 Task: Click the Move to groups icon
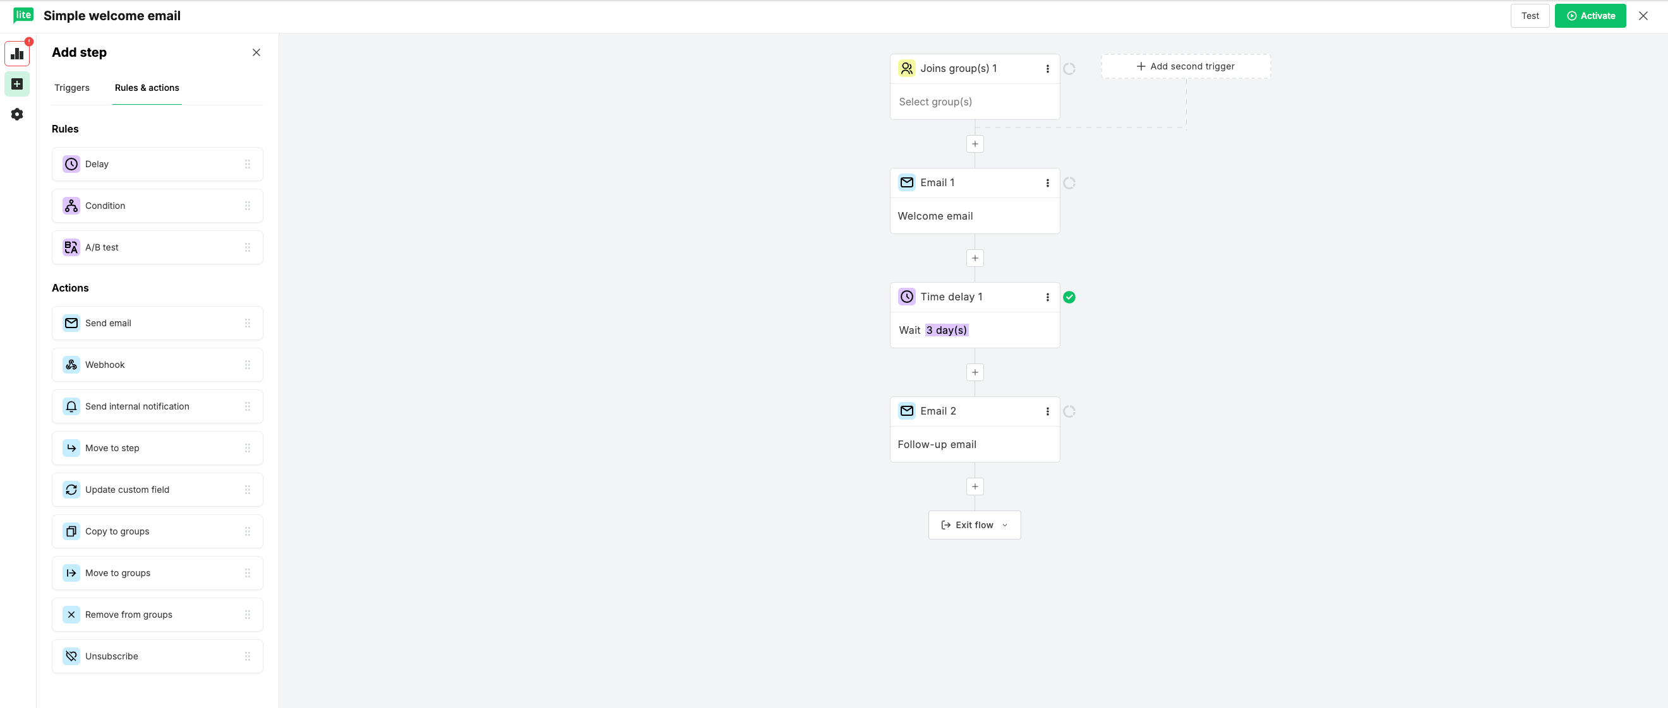pyautogui.click(x=71, y=574)
